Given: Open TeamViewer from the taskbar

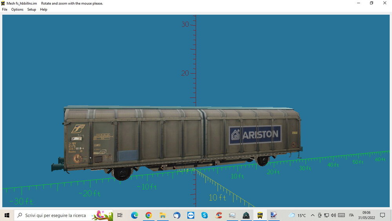Looking at the screenshot, I should [x=191, y=215].
